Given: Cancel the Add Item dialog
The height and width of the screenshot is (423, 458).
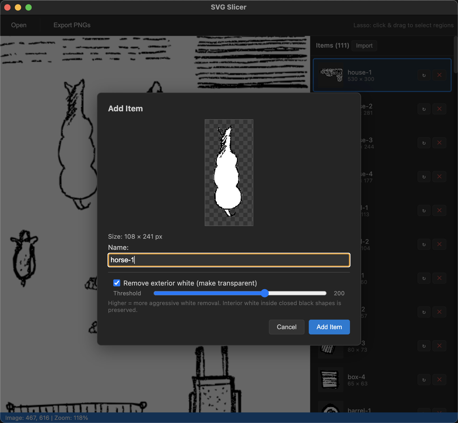Looking at the screenshot, I should pos(286,327).
